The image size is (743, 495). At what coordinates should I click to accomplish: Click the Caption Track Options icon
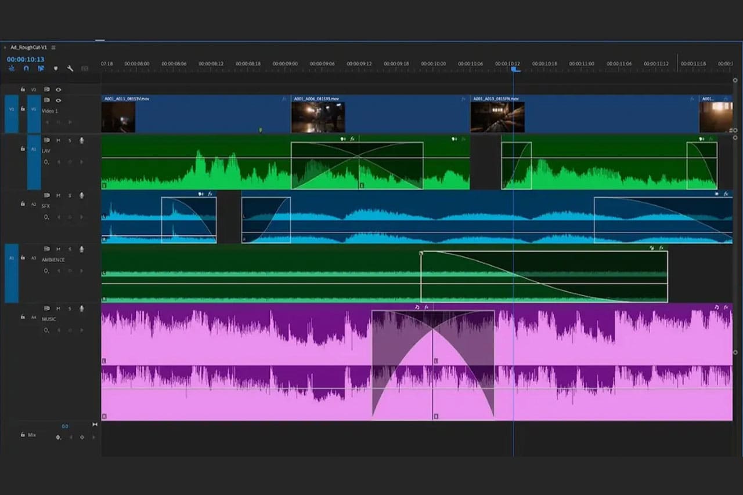(85, 68)
